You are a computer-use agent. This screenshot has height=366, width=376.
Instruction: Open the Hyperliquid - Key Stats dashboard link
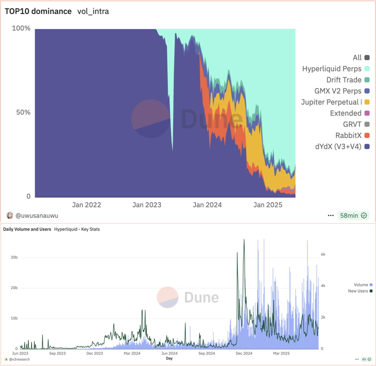[x=77, y=229]
